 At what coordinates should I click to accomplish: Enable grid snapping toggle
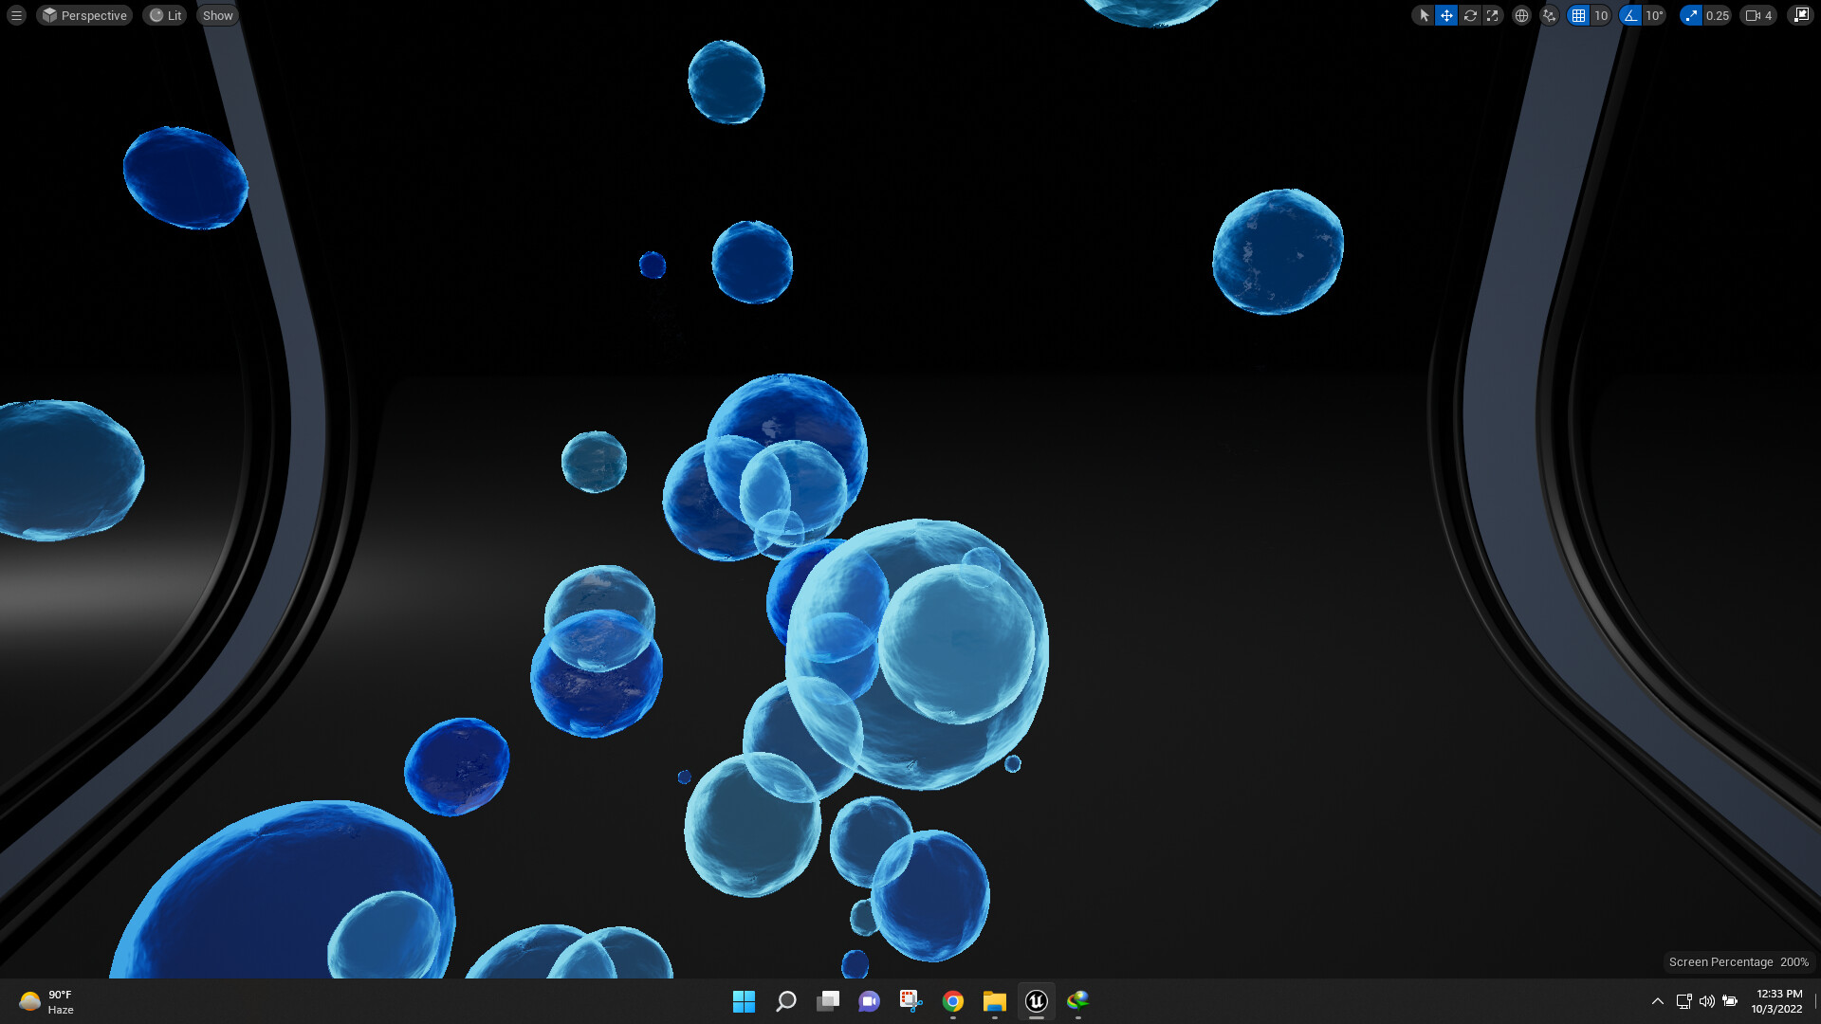(x=1576, y=15)
